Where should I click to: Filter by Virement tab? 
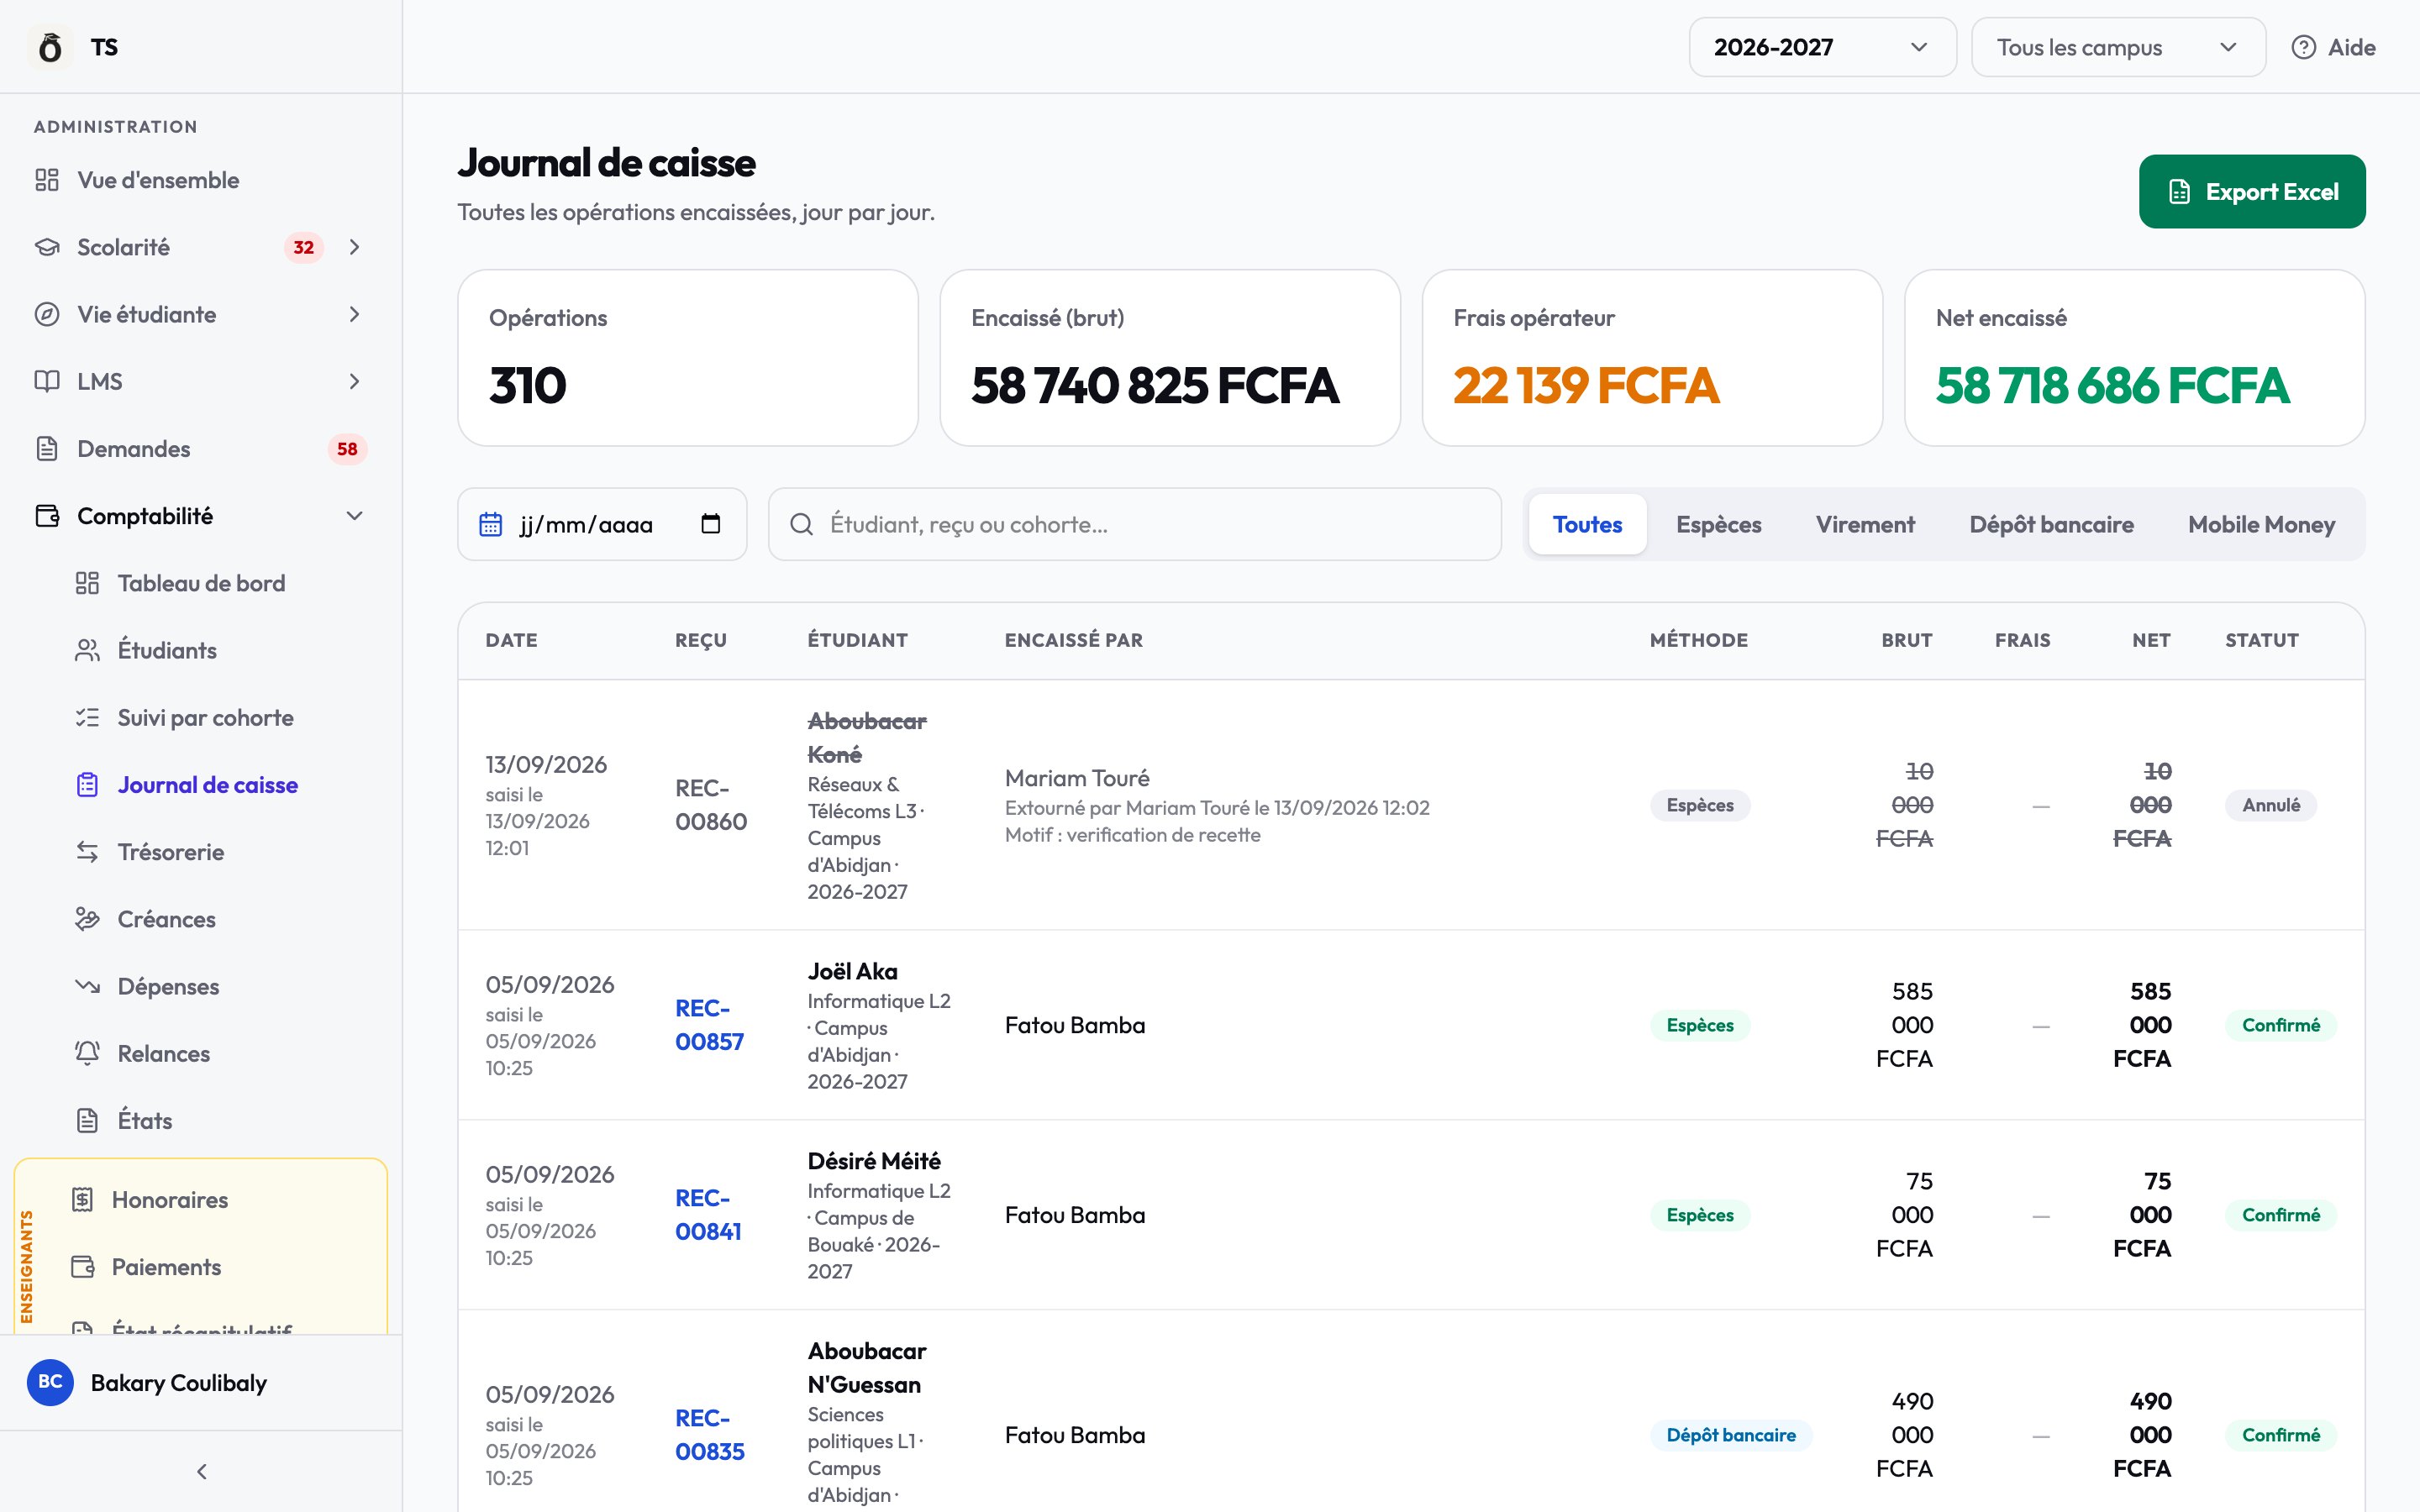[1865, 524]
